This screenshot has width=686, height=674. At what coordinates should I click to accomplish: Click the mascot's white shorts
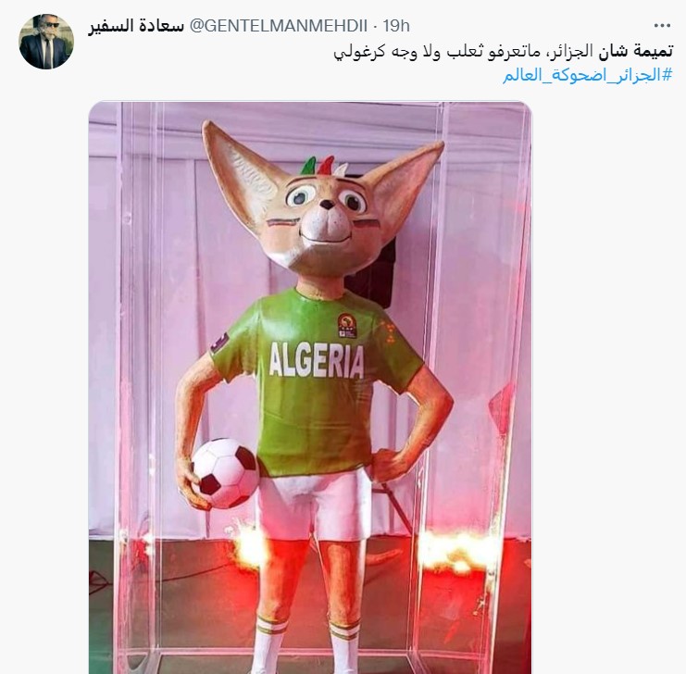313,505
